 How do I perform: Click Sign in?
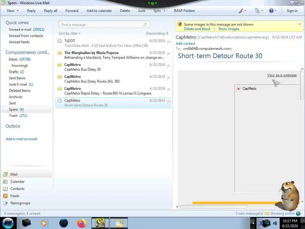pos(292,11)
